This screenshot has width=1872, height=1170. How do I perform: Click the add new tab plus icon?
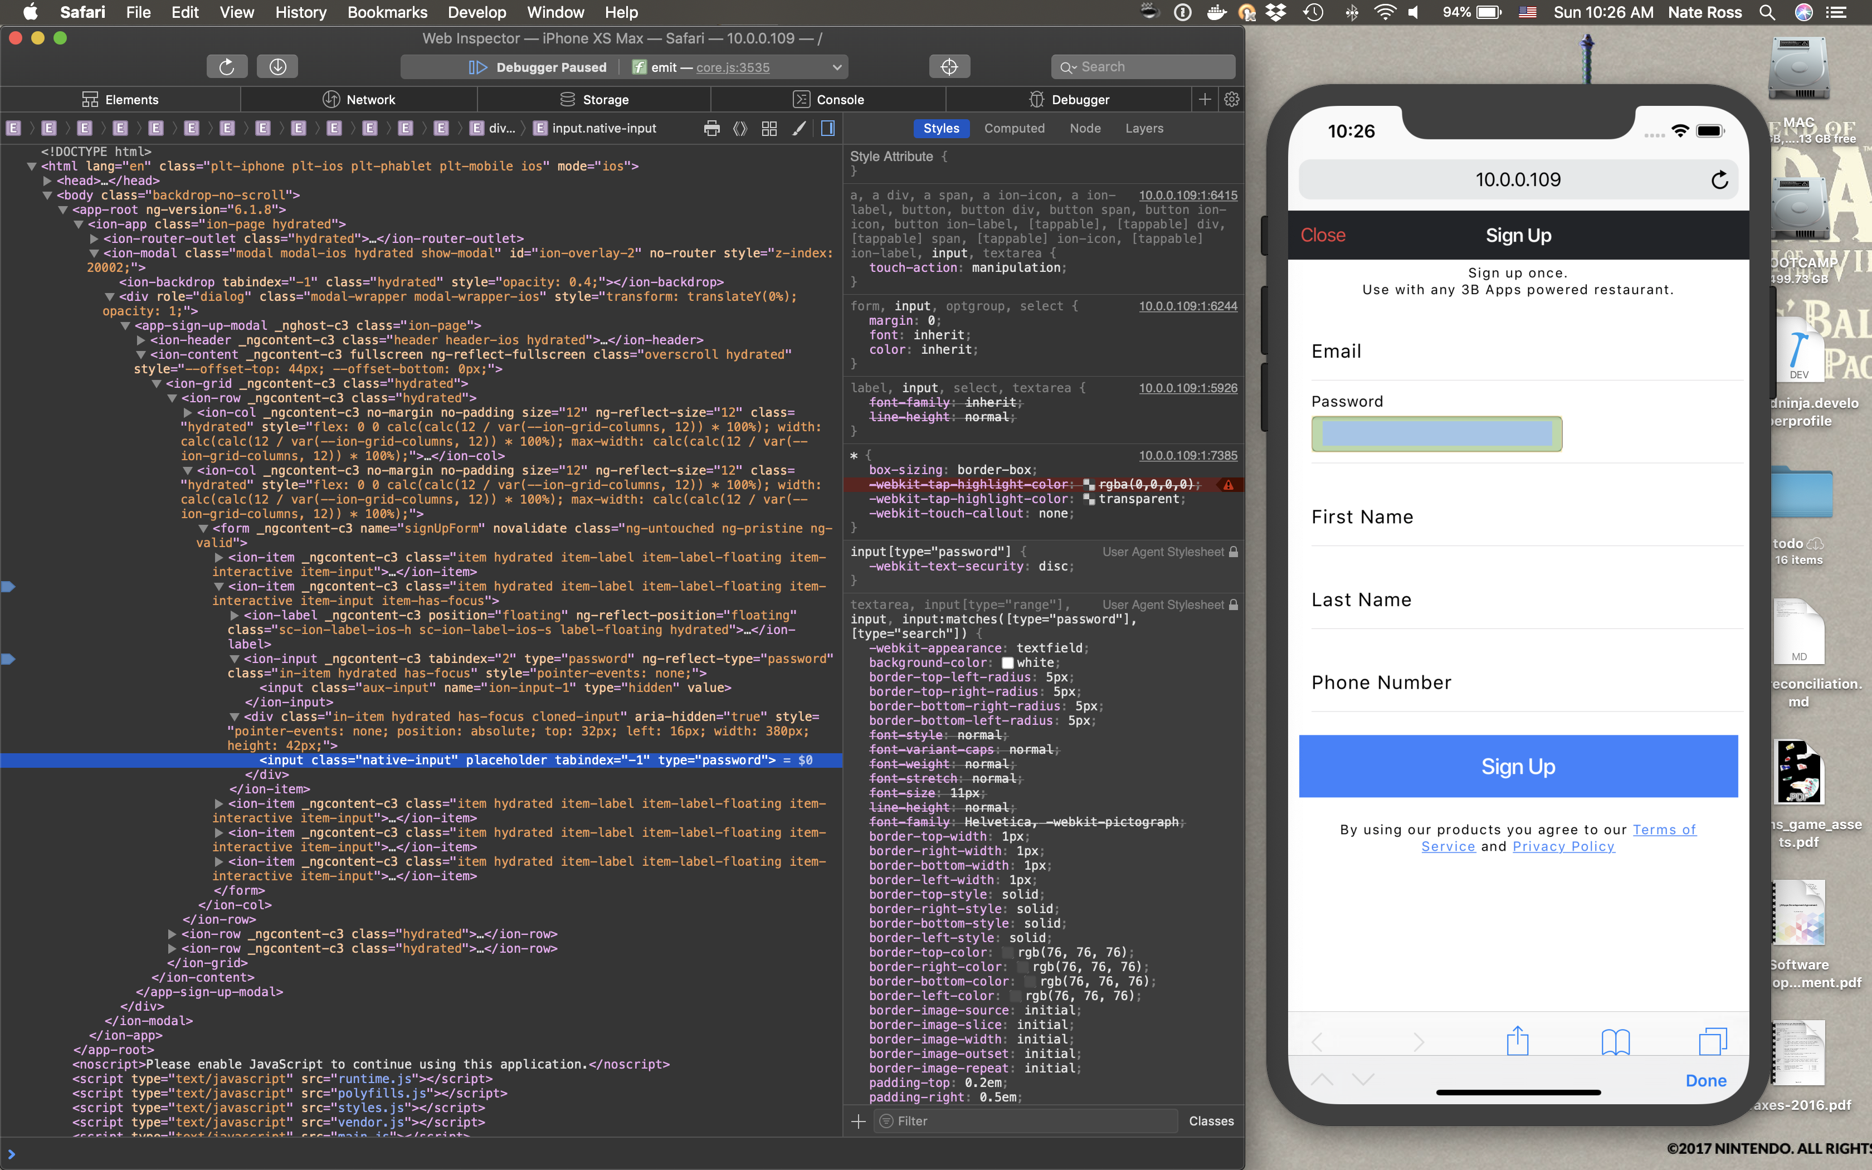pyautogui.click(x=1205, y=100)
